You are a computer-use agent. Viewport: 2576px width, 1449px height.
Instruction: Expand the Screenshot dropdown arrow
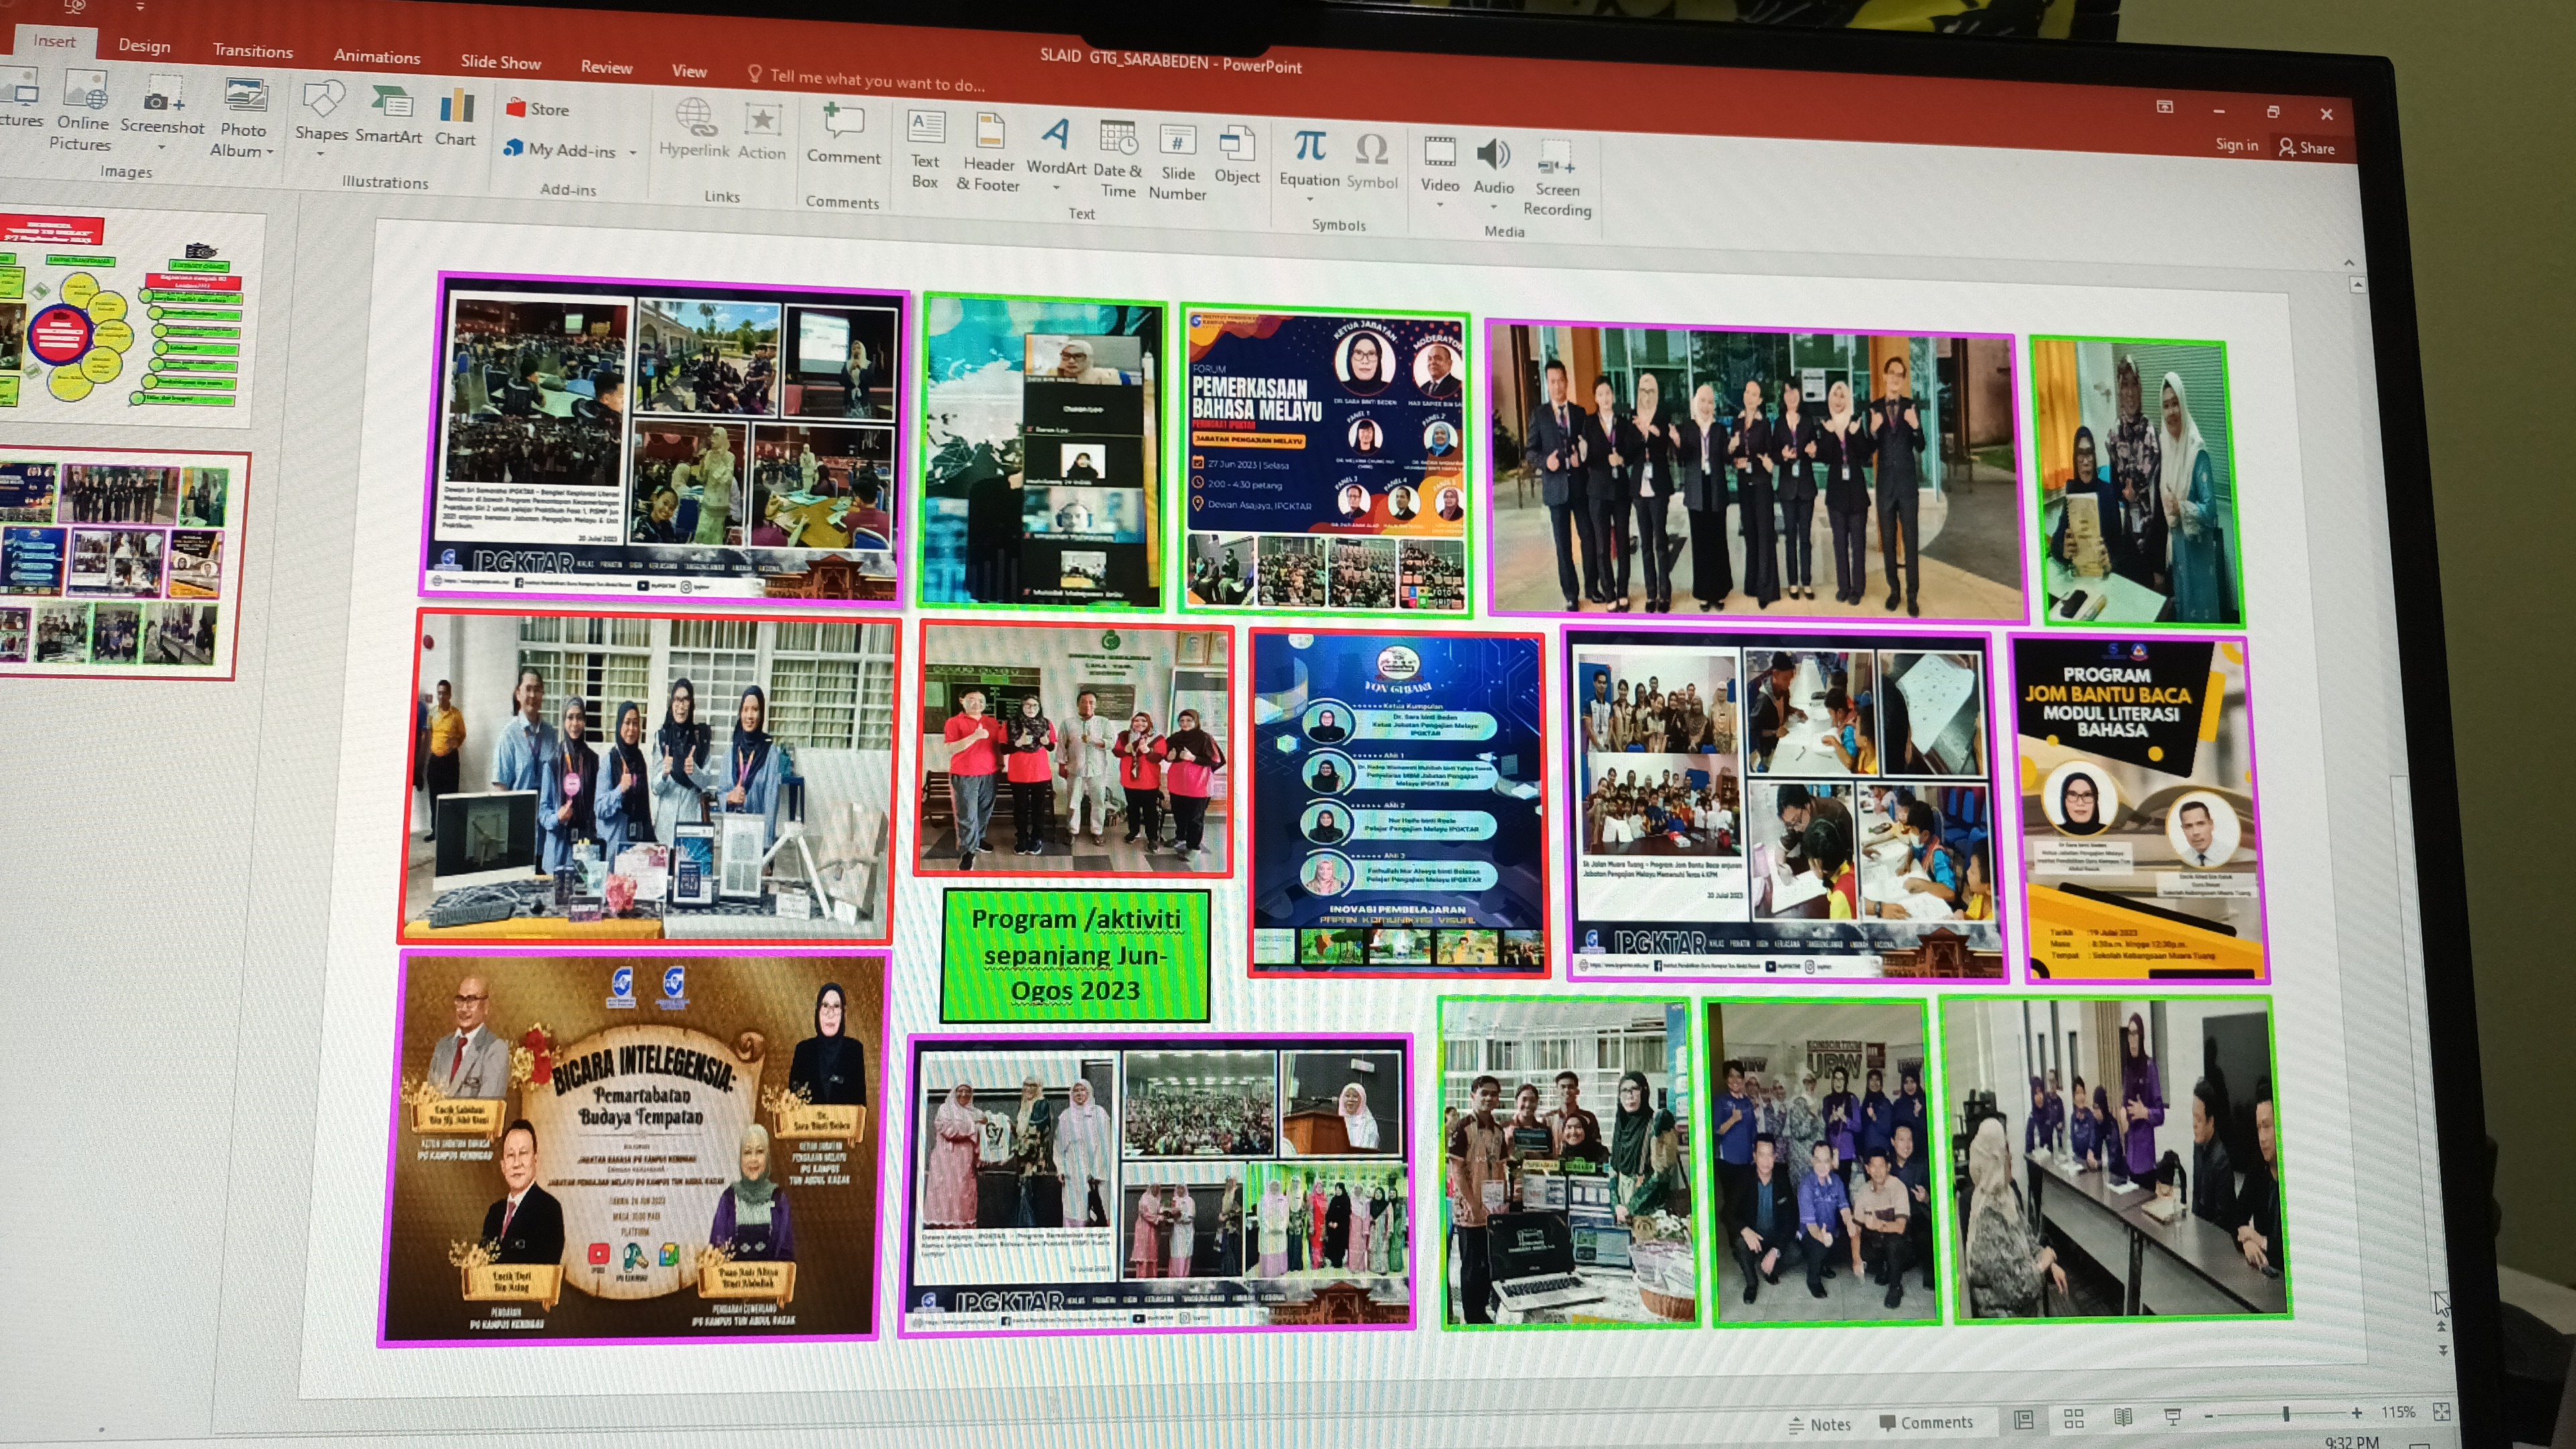pyautogui.click(x=162, y=148)
